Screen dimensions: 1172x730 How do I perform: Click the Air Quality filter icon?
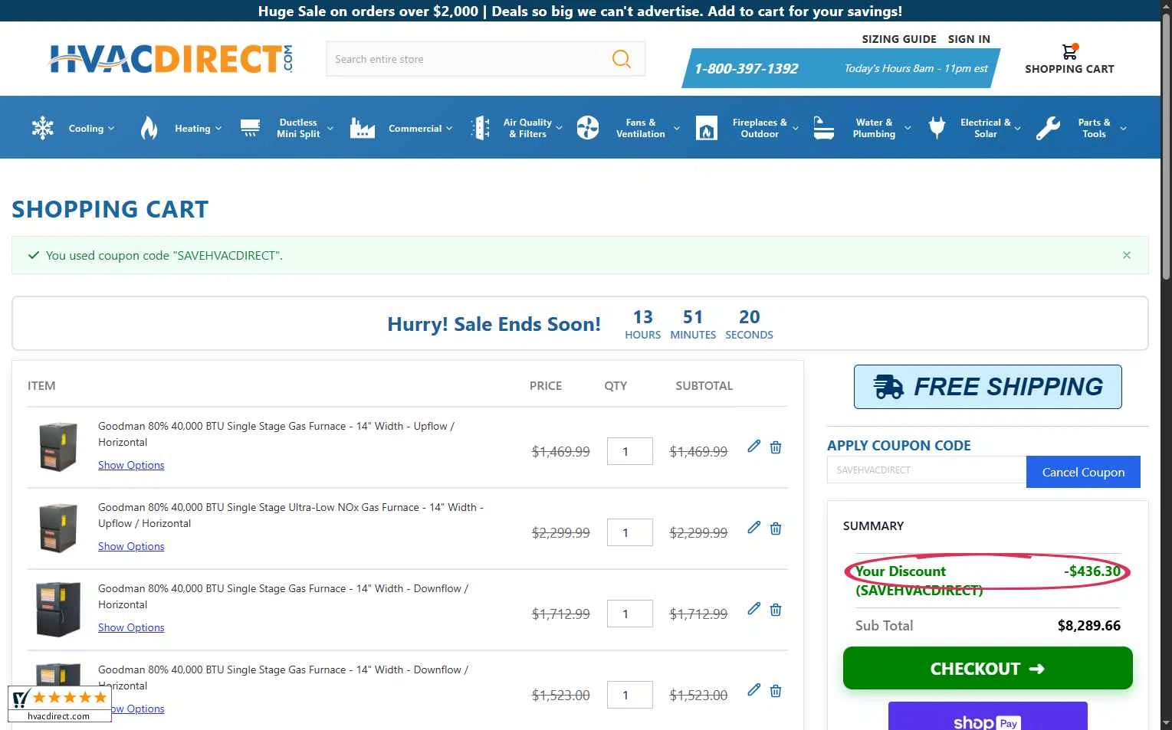point(481,128)
